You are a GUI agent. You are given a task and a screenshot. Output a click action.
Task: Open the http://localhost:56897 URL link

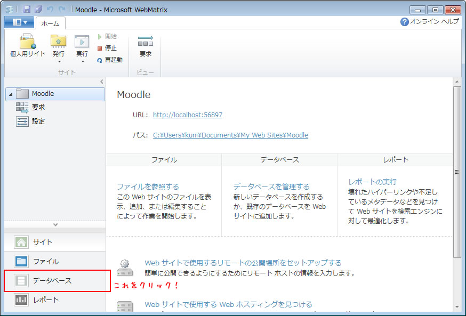pyautogui.click(x=187, y=115)
